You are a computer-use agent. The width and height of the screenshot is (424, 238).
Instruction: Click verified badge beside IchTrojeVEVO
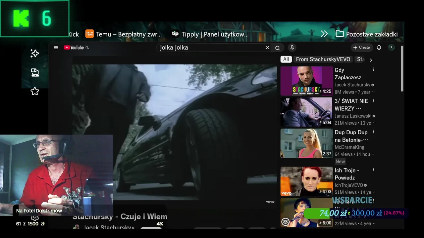365,185
